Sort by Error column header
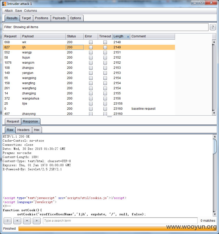 tap(91, 36)
